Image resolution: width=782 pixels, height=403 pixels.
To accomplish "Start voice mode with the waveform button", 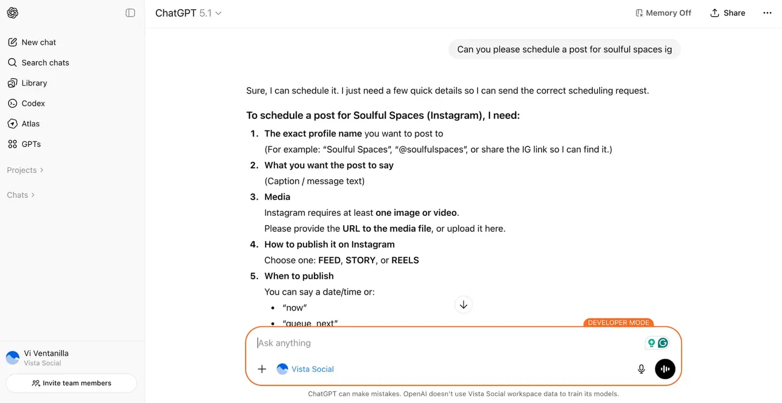I will (x=665, y=369).
